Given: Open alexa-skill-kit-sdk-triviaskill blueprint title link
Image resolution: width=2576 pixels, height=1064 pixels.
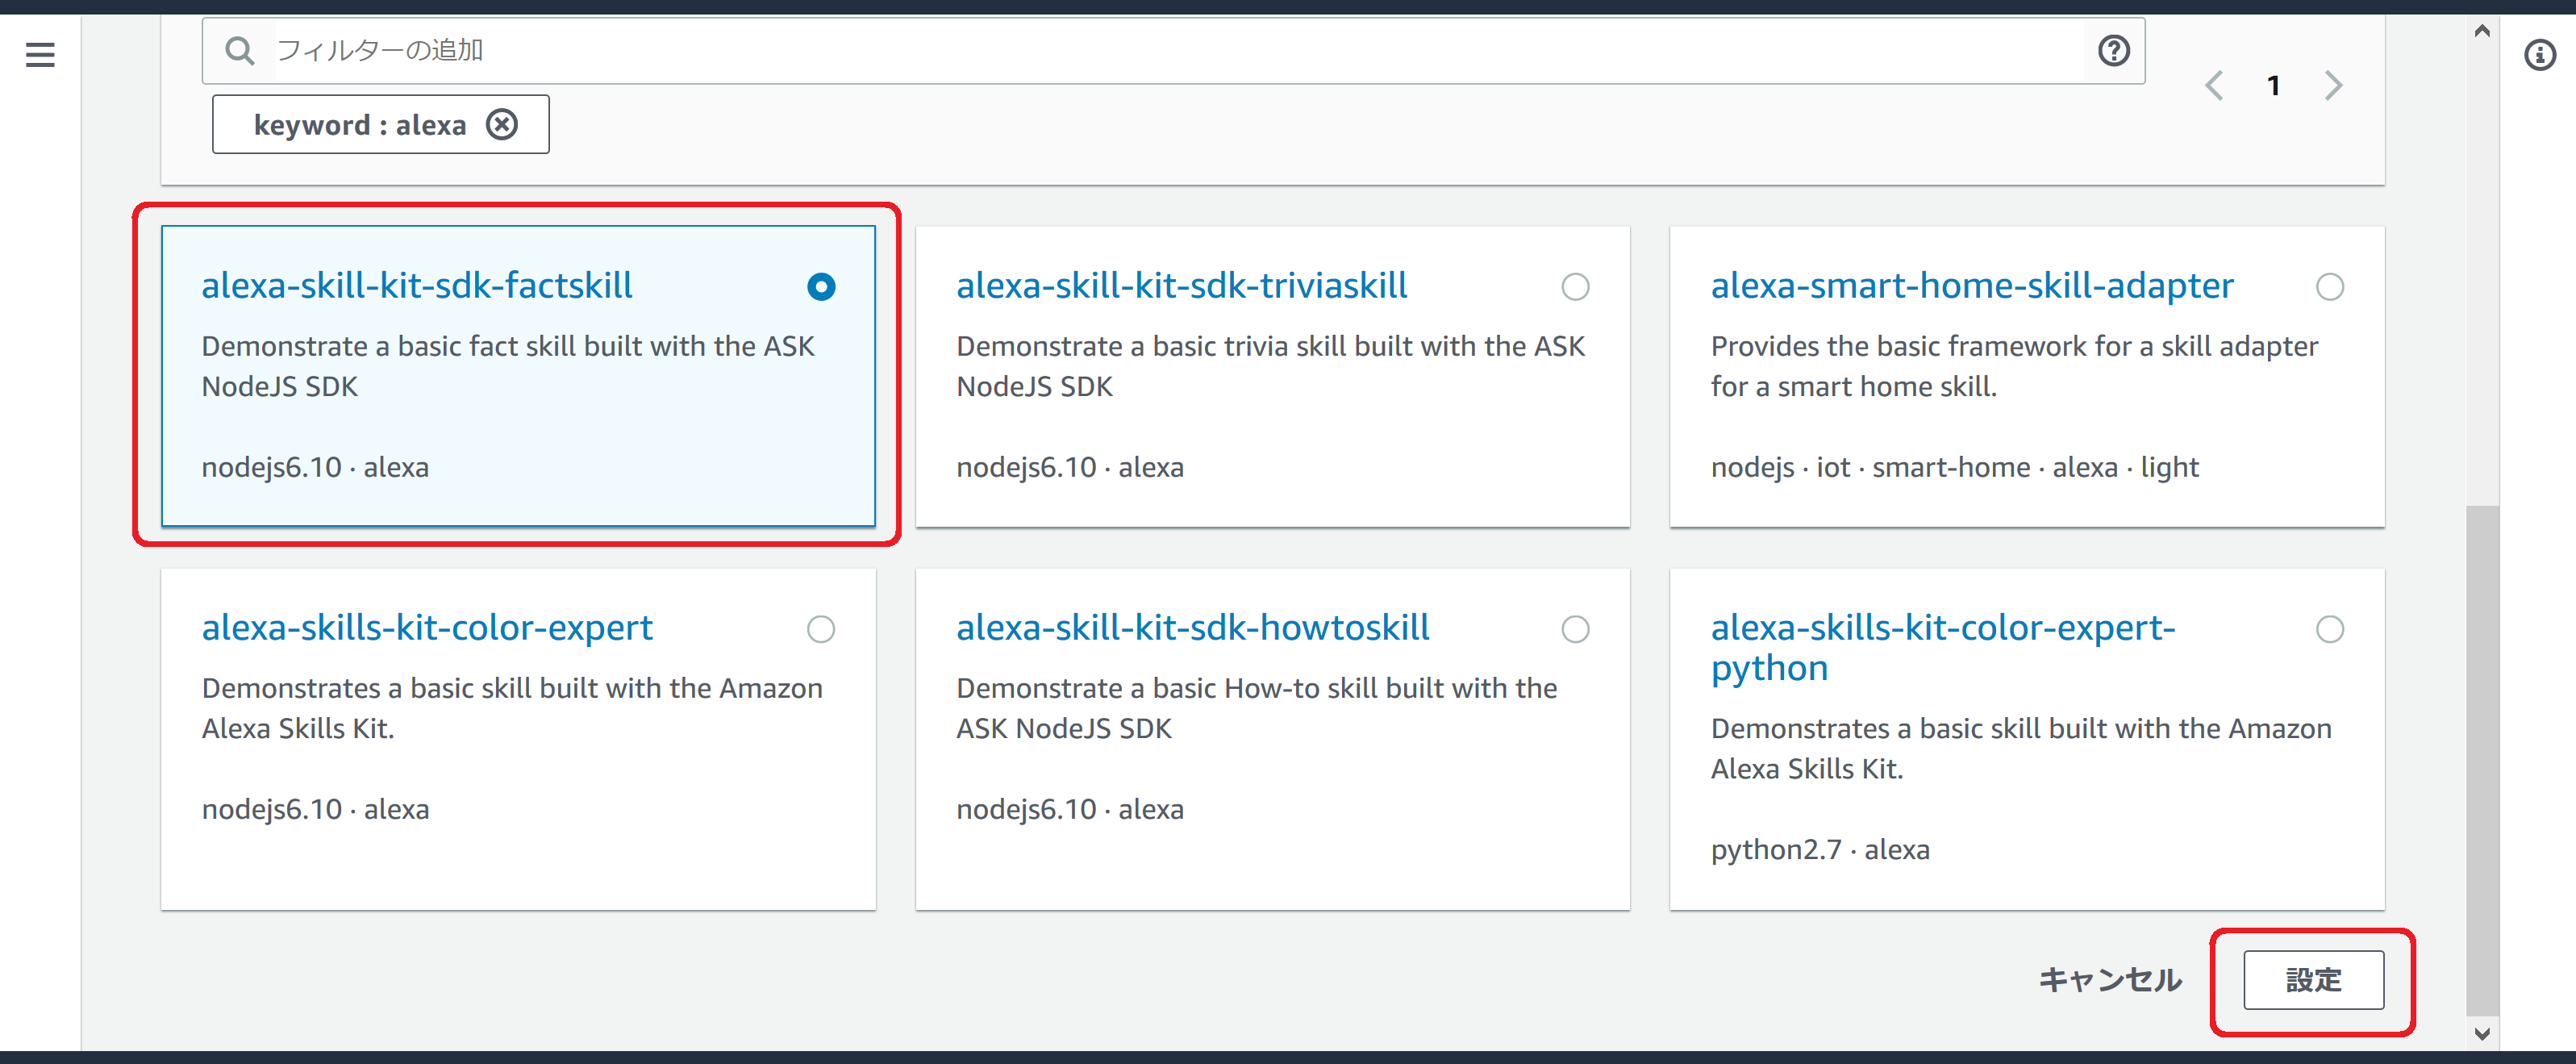Looking at the screenshot, I should click(x=1181, y=286).
